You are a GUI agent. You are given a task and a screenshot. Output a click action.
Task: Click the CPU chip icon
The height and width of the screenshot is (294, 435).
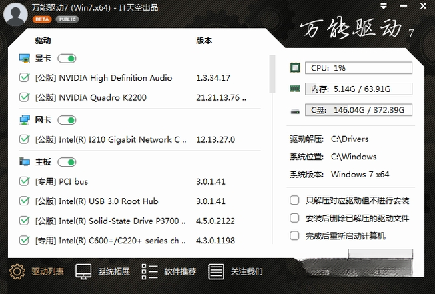pos(295,67)
